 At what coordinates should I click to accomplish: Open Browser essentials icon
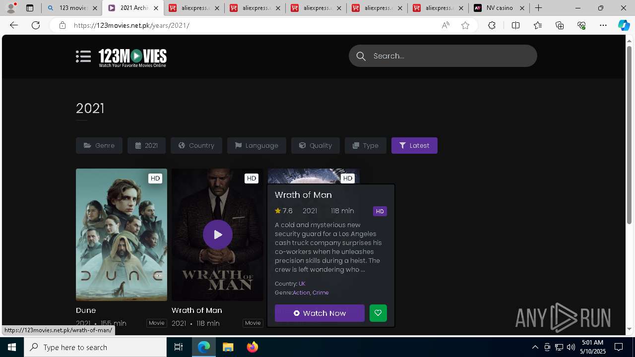click(x=581, y=25)
